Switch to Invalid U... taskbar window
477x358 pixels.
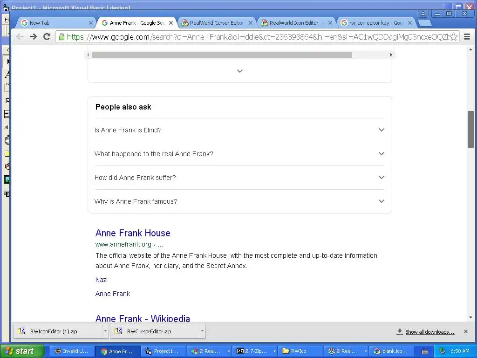click(72, 351)
